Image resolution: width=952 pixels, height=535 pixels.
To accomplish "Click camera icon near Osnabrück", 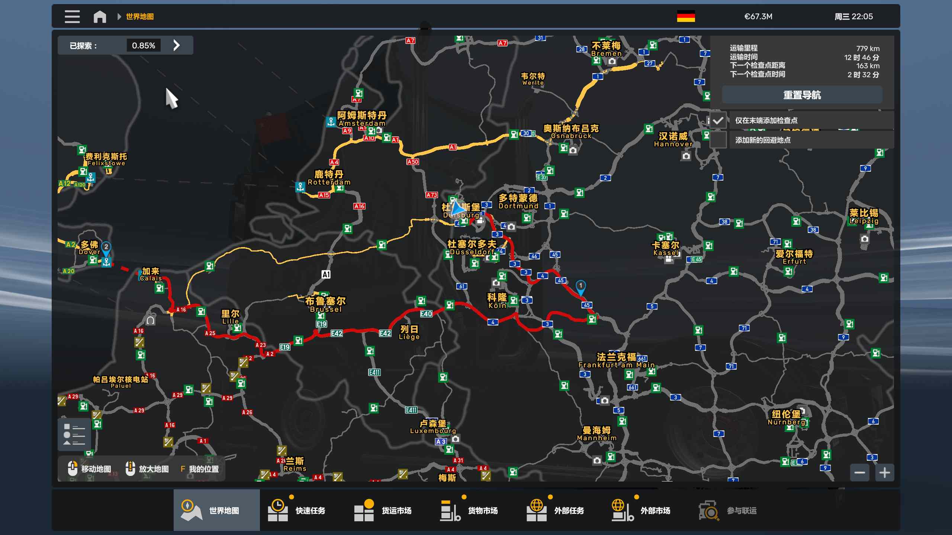I will [x=573, y=150].
